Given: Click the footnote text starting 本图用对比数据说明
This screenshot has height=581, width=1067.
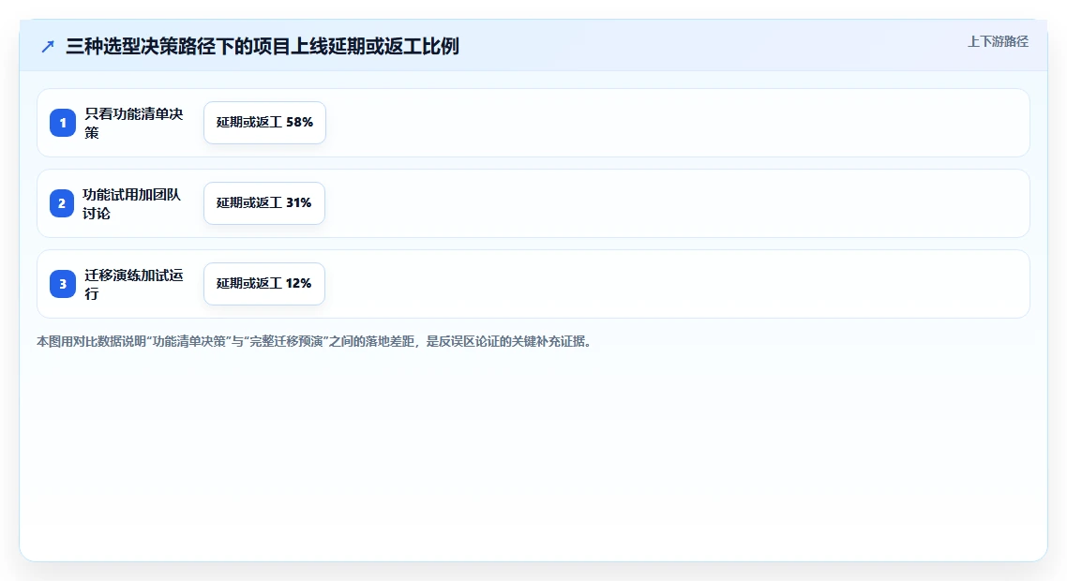Looking at the screenshot, I should point(314,341).
